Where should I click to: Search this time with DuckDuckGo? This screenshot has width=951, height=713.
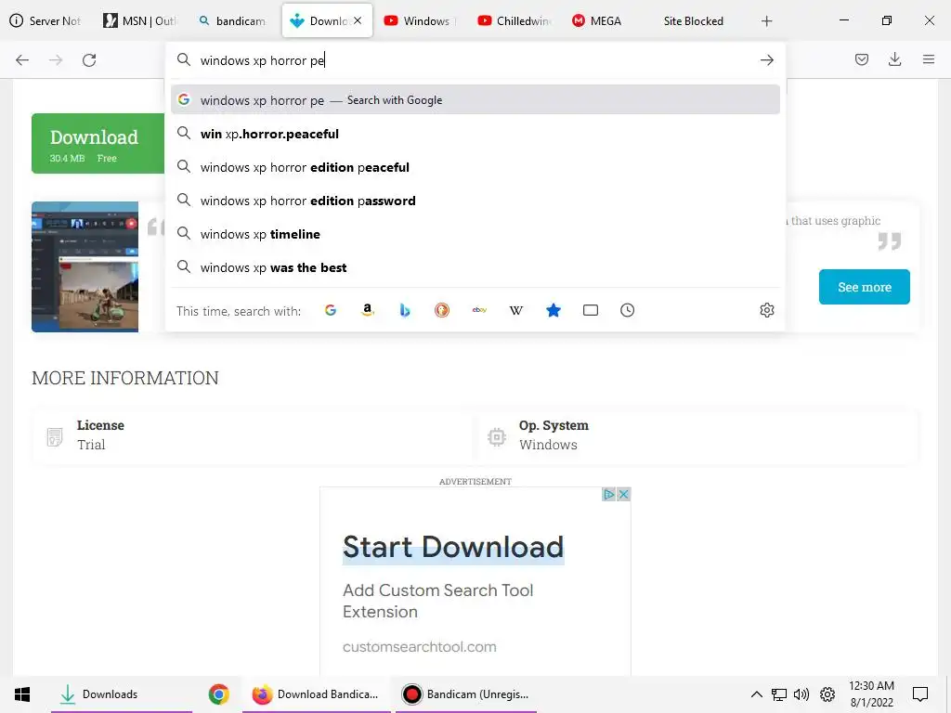[x=442, y=310]
